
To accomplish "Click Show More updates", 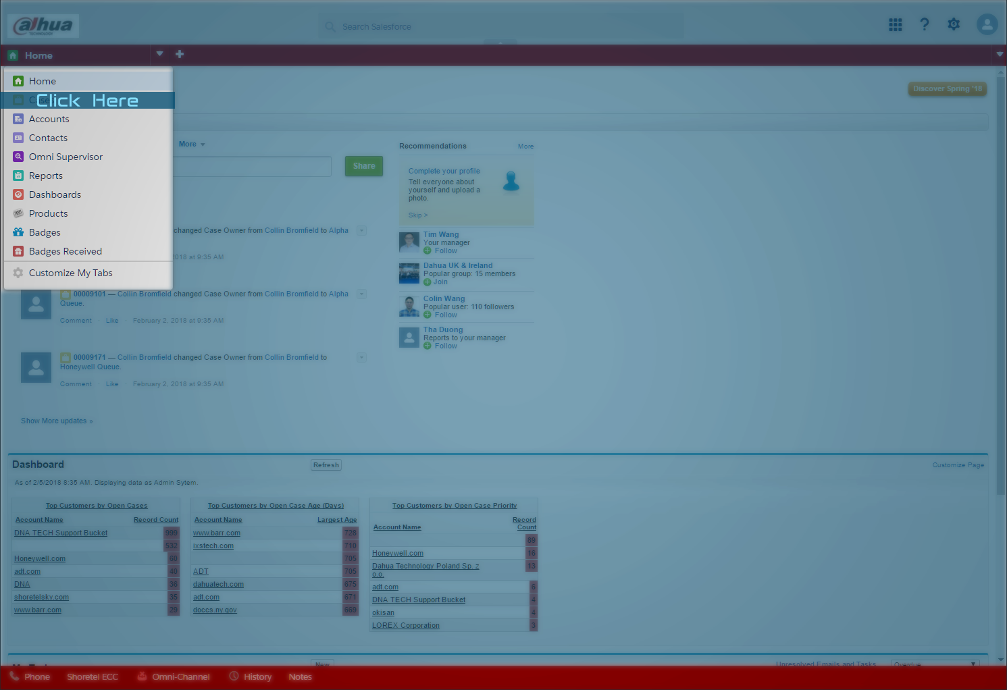I will coord(57,421).
